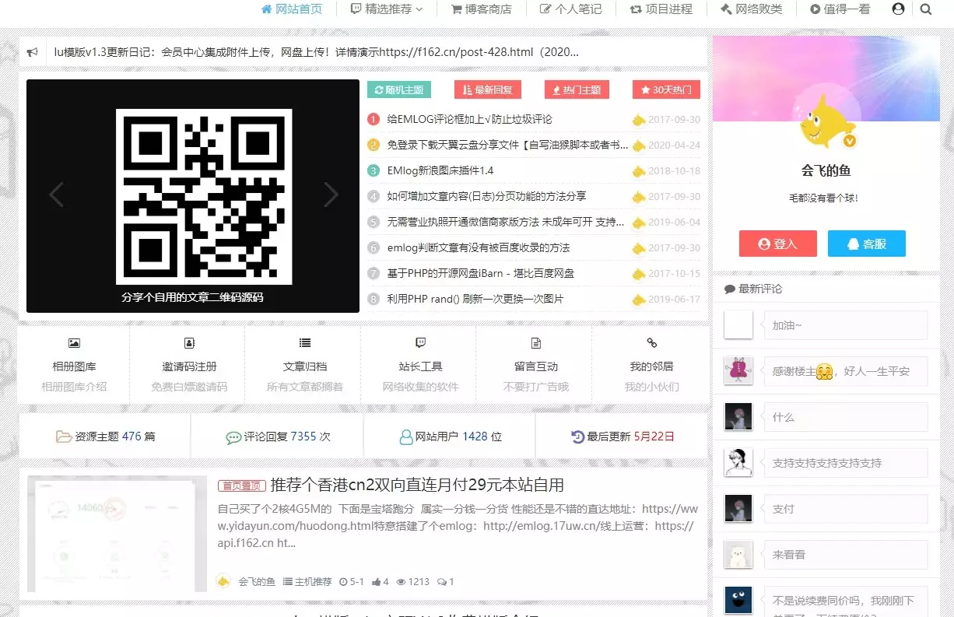Switch to 随机主题 tab
Viewport: 954px width, 617px height.
coord(399,89)
